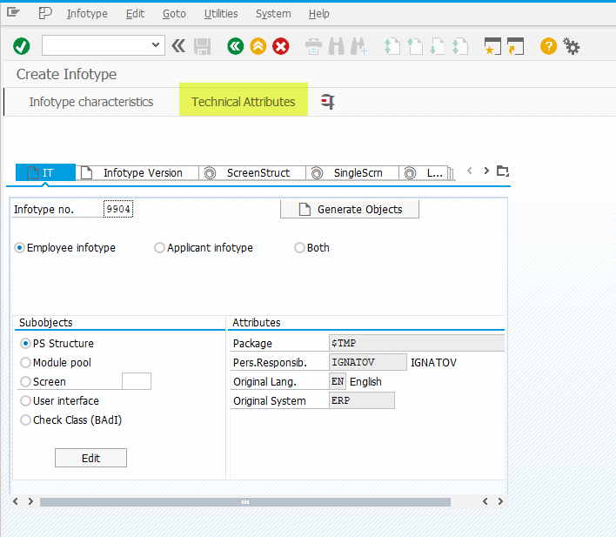The height and width of the screenshot is (537, 616).
Task: Click the far-right scroll right arrow
Action: click(500, 501)
